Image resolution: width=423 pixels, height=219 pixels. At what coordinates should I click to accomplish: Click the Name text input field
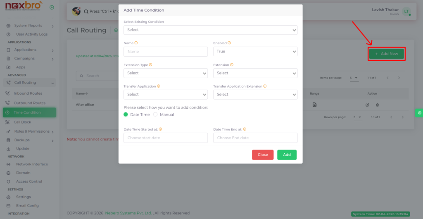(x=165, y=52)
